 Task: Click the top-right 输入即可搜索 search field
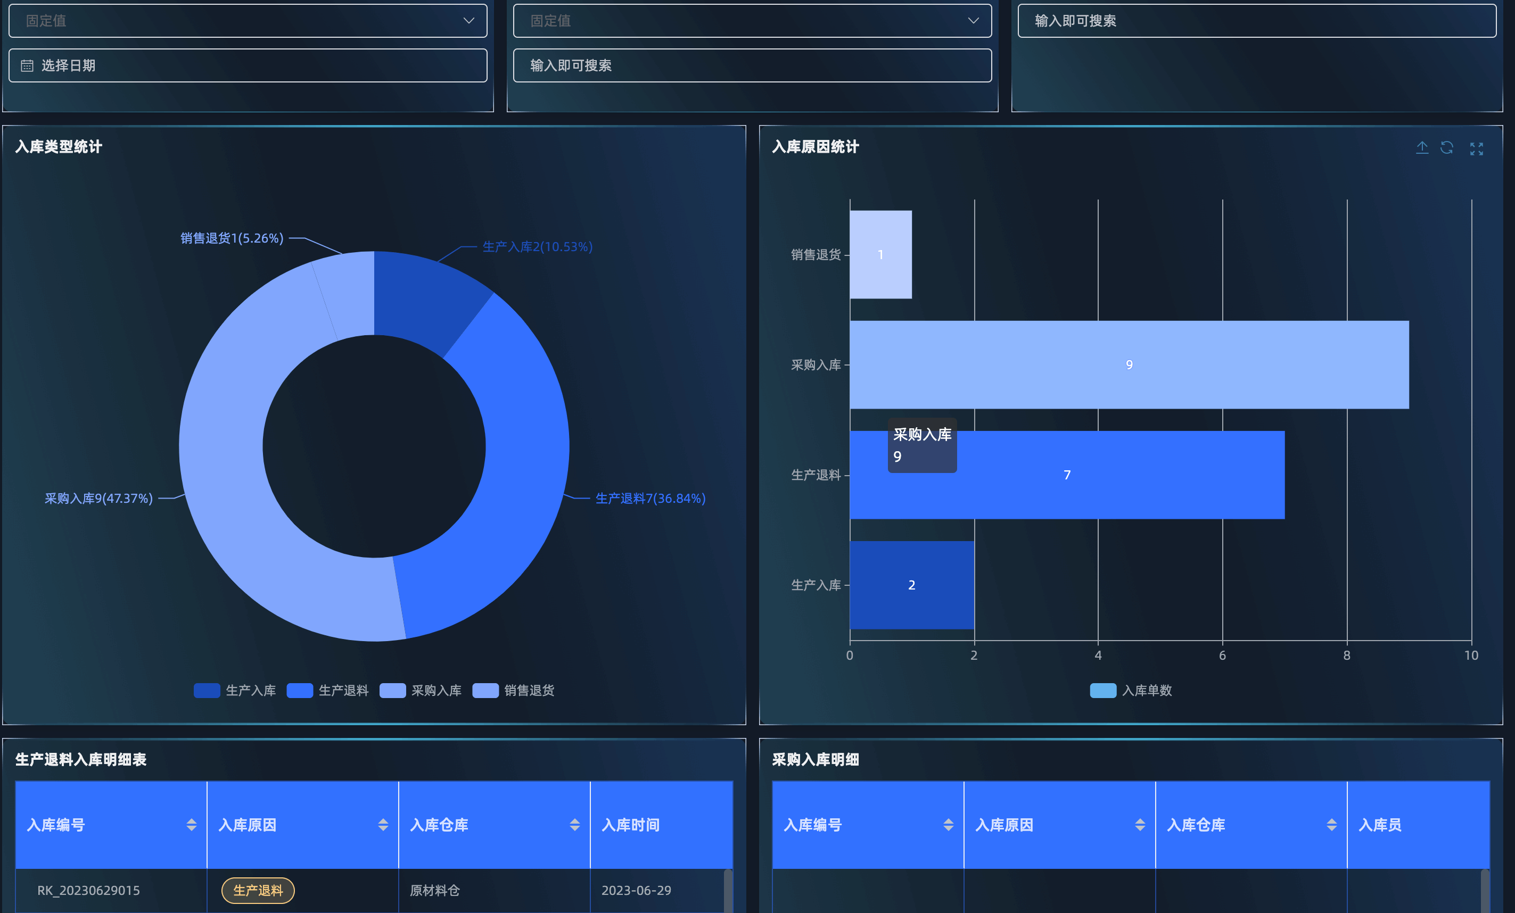(x=1256, y=21)
